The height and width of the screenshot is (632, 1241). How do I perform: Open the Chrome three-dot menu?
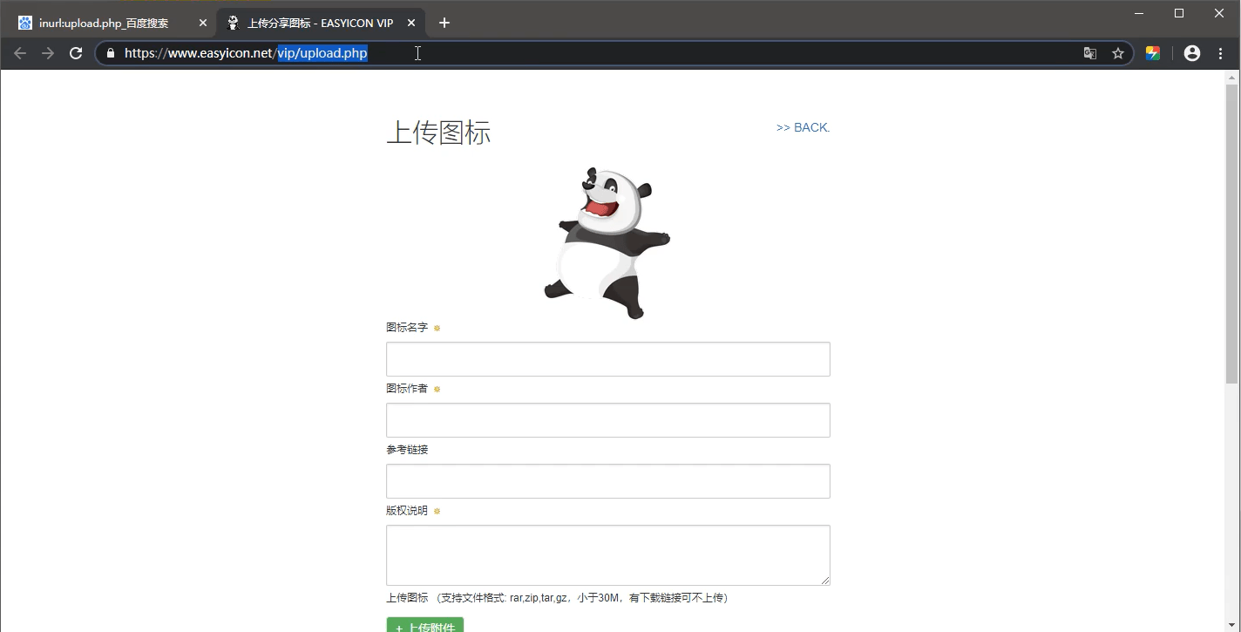click(x=1221, y=53)
